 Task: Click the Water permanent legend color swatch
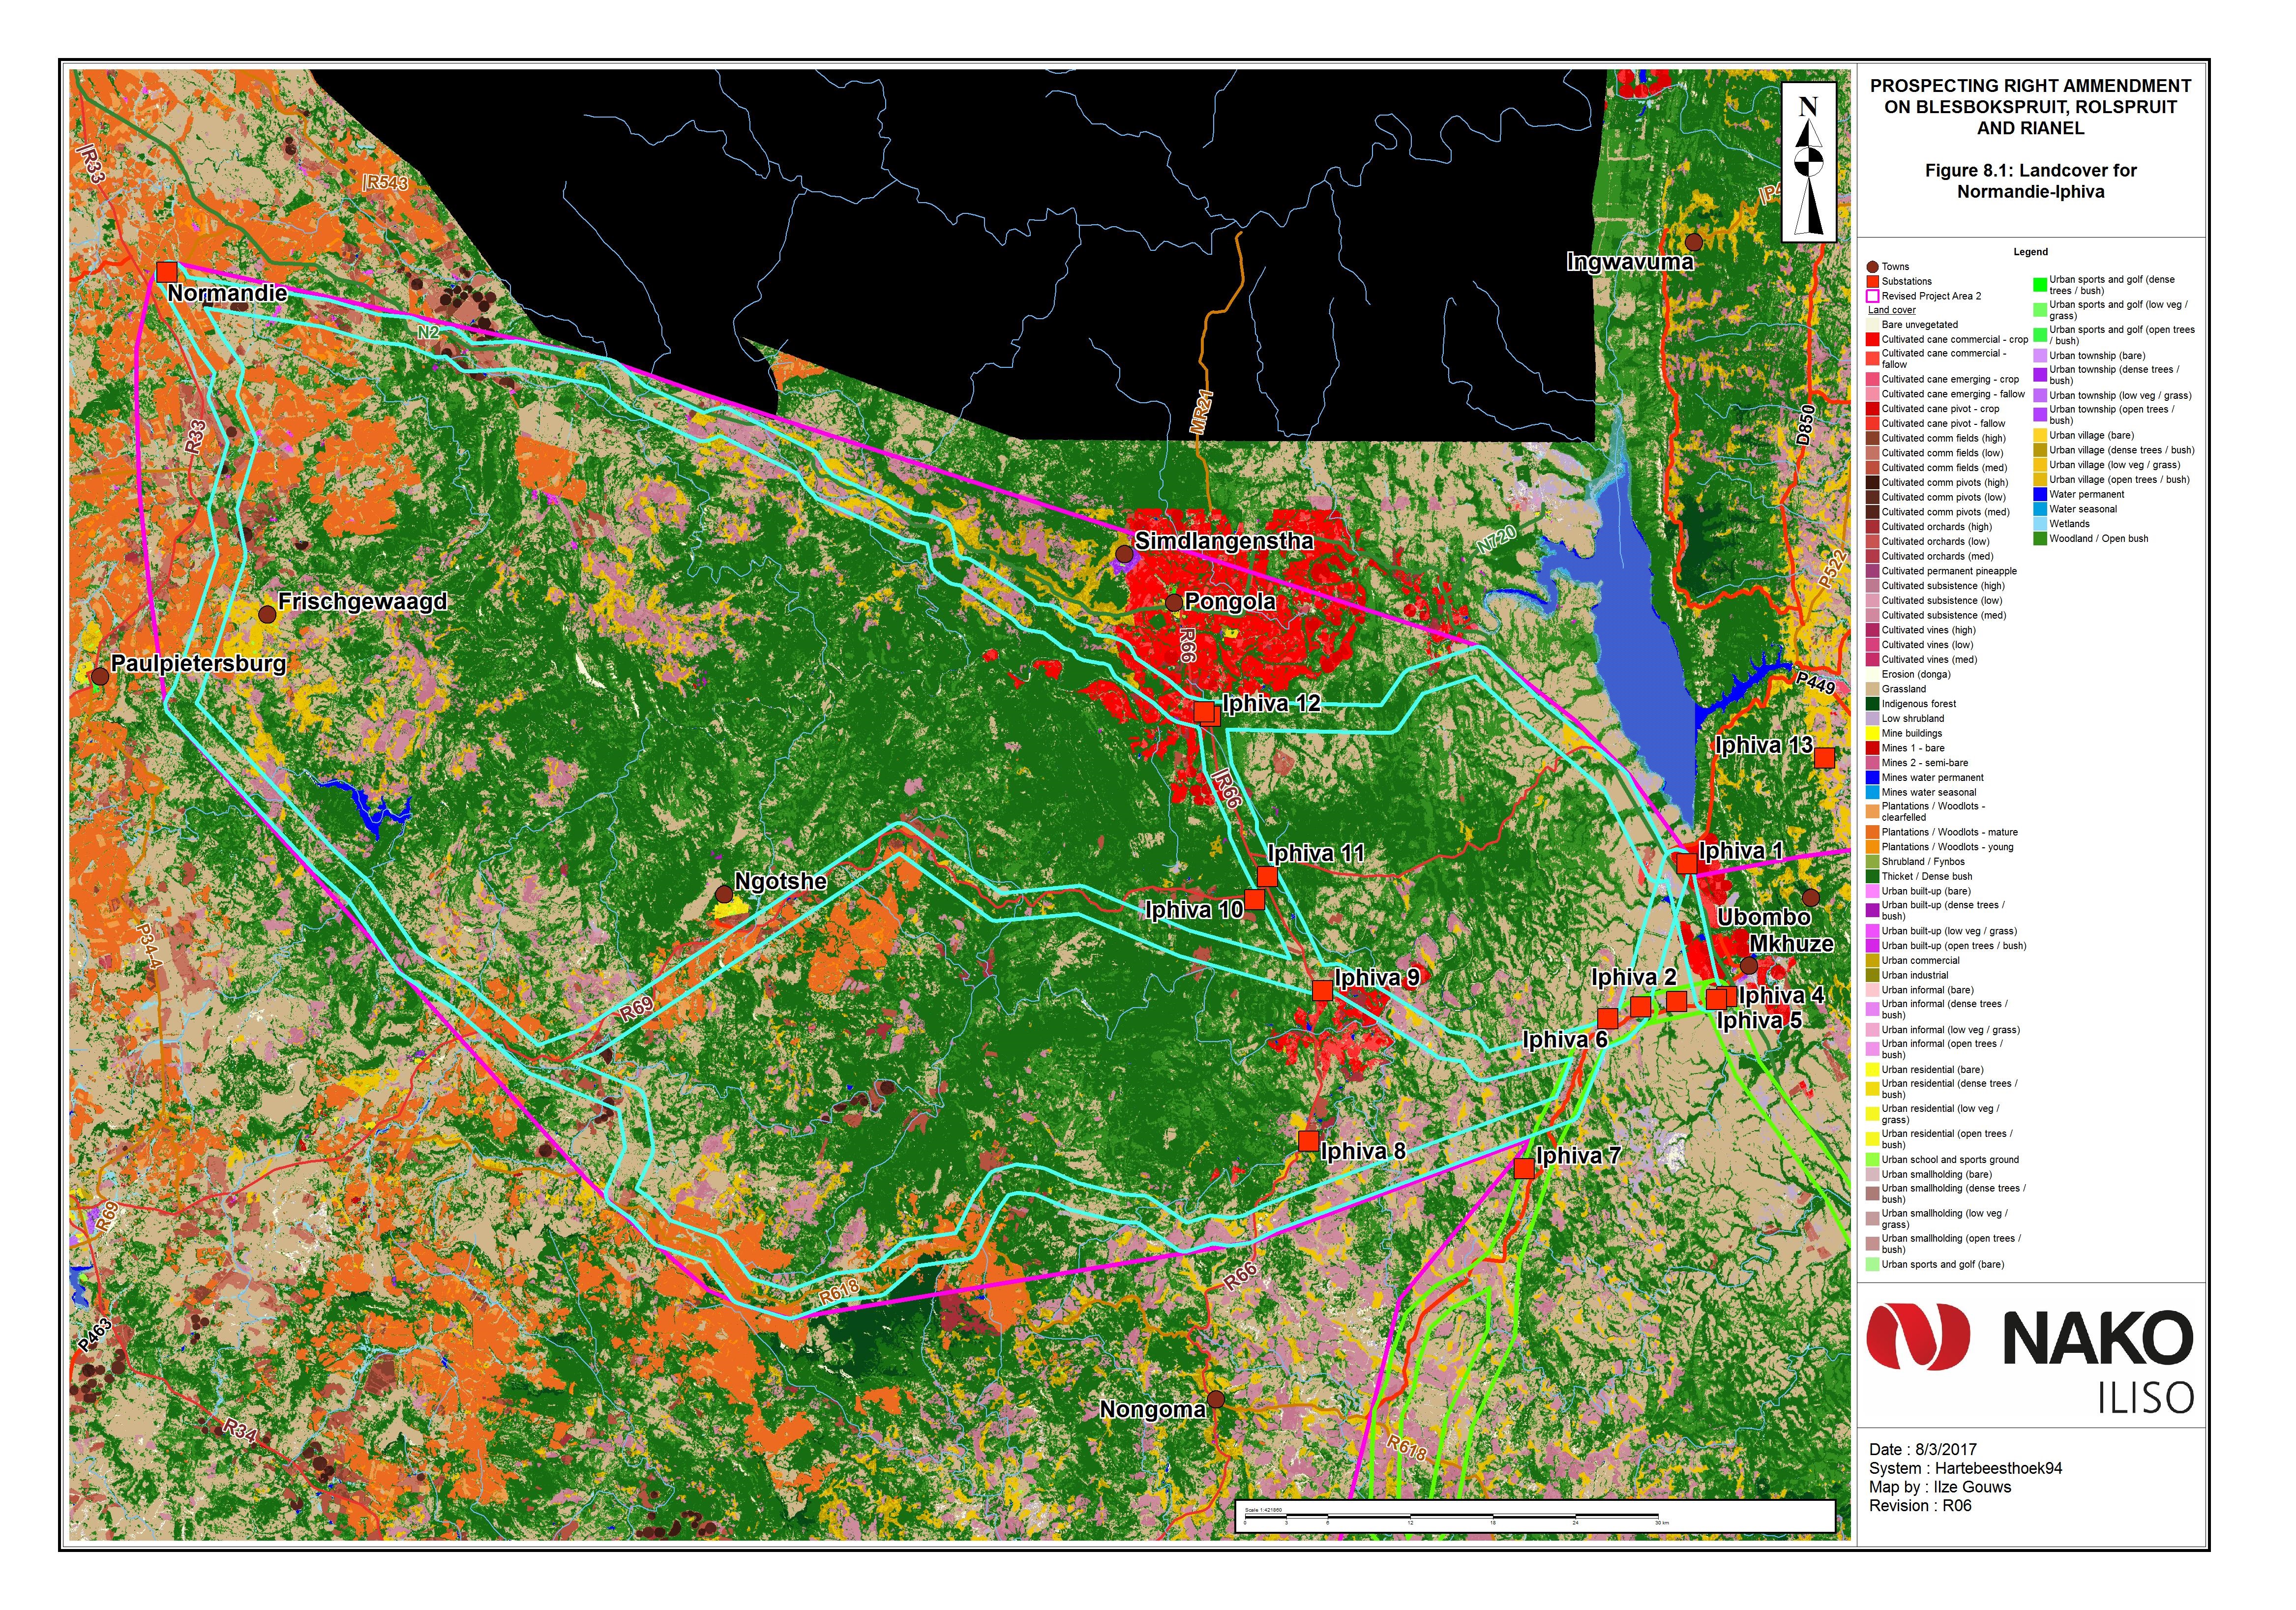2040,494
